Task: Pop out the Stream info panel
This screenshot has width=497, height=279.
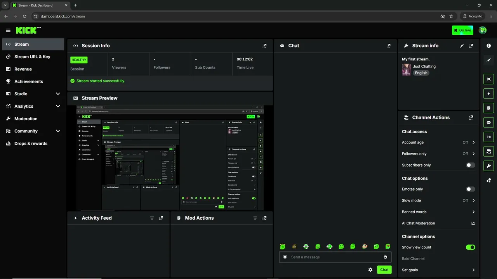Action: 471,46
